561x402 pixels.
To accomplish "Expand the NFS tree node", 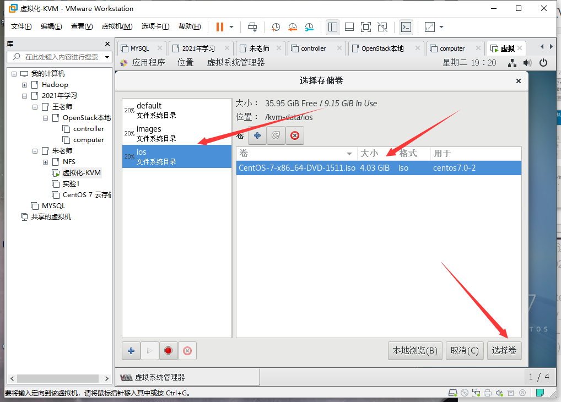I will 45,162.
